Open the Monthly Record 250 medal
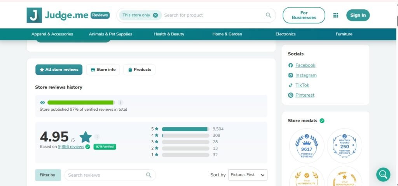This screenshot has width=398, height=186. 344,146
